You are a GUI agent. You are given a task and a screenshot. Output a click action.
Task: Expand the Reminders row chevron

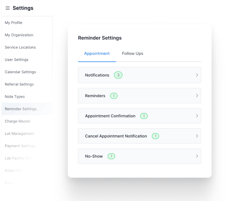[197, 96]
